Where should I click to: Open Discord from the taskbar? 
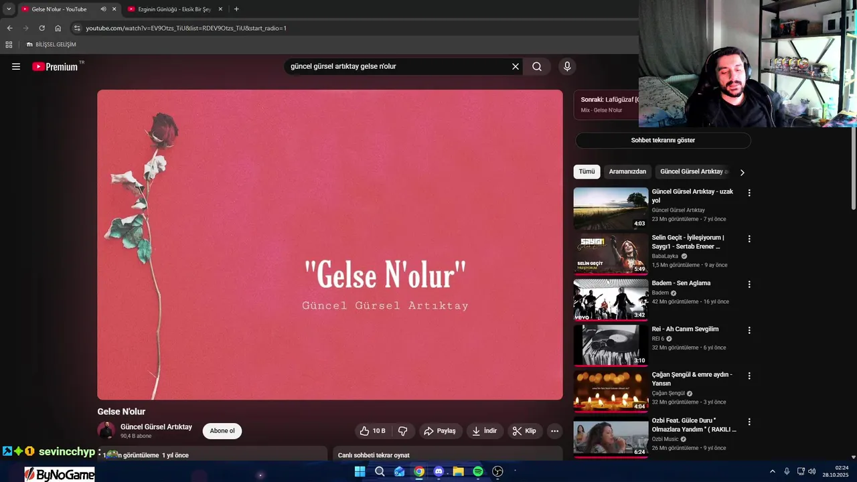coord(439,471)
